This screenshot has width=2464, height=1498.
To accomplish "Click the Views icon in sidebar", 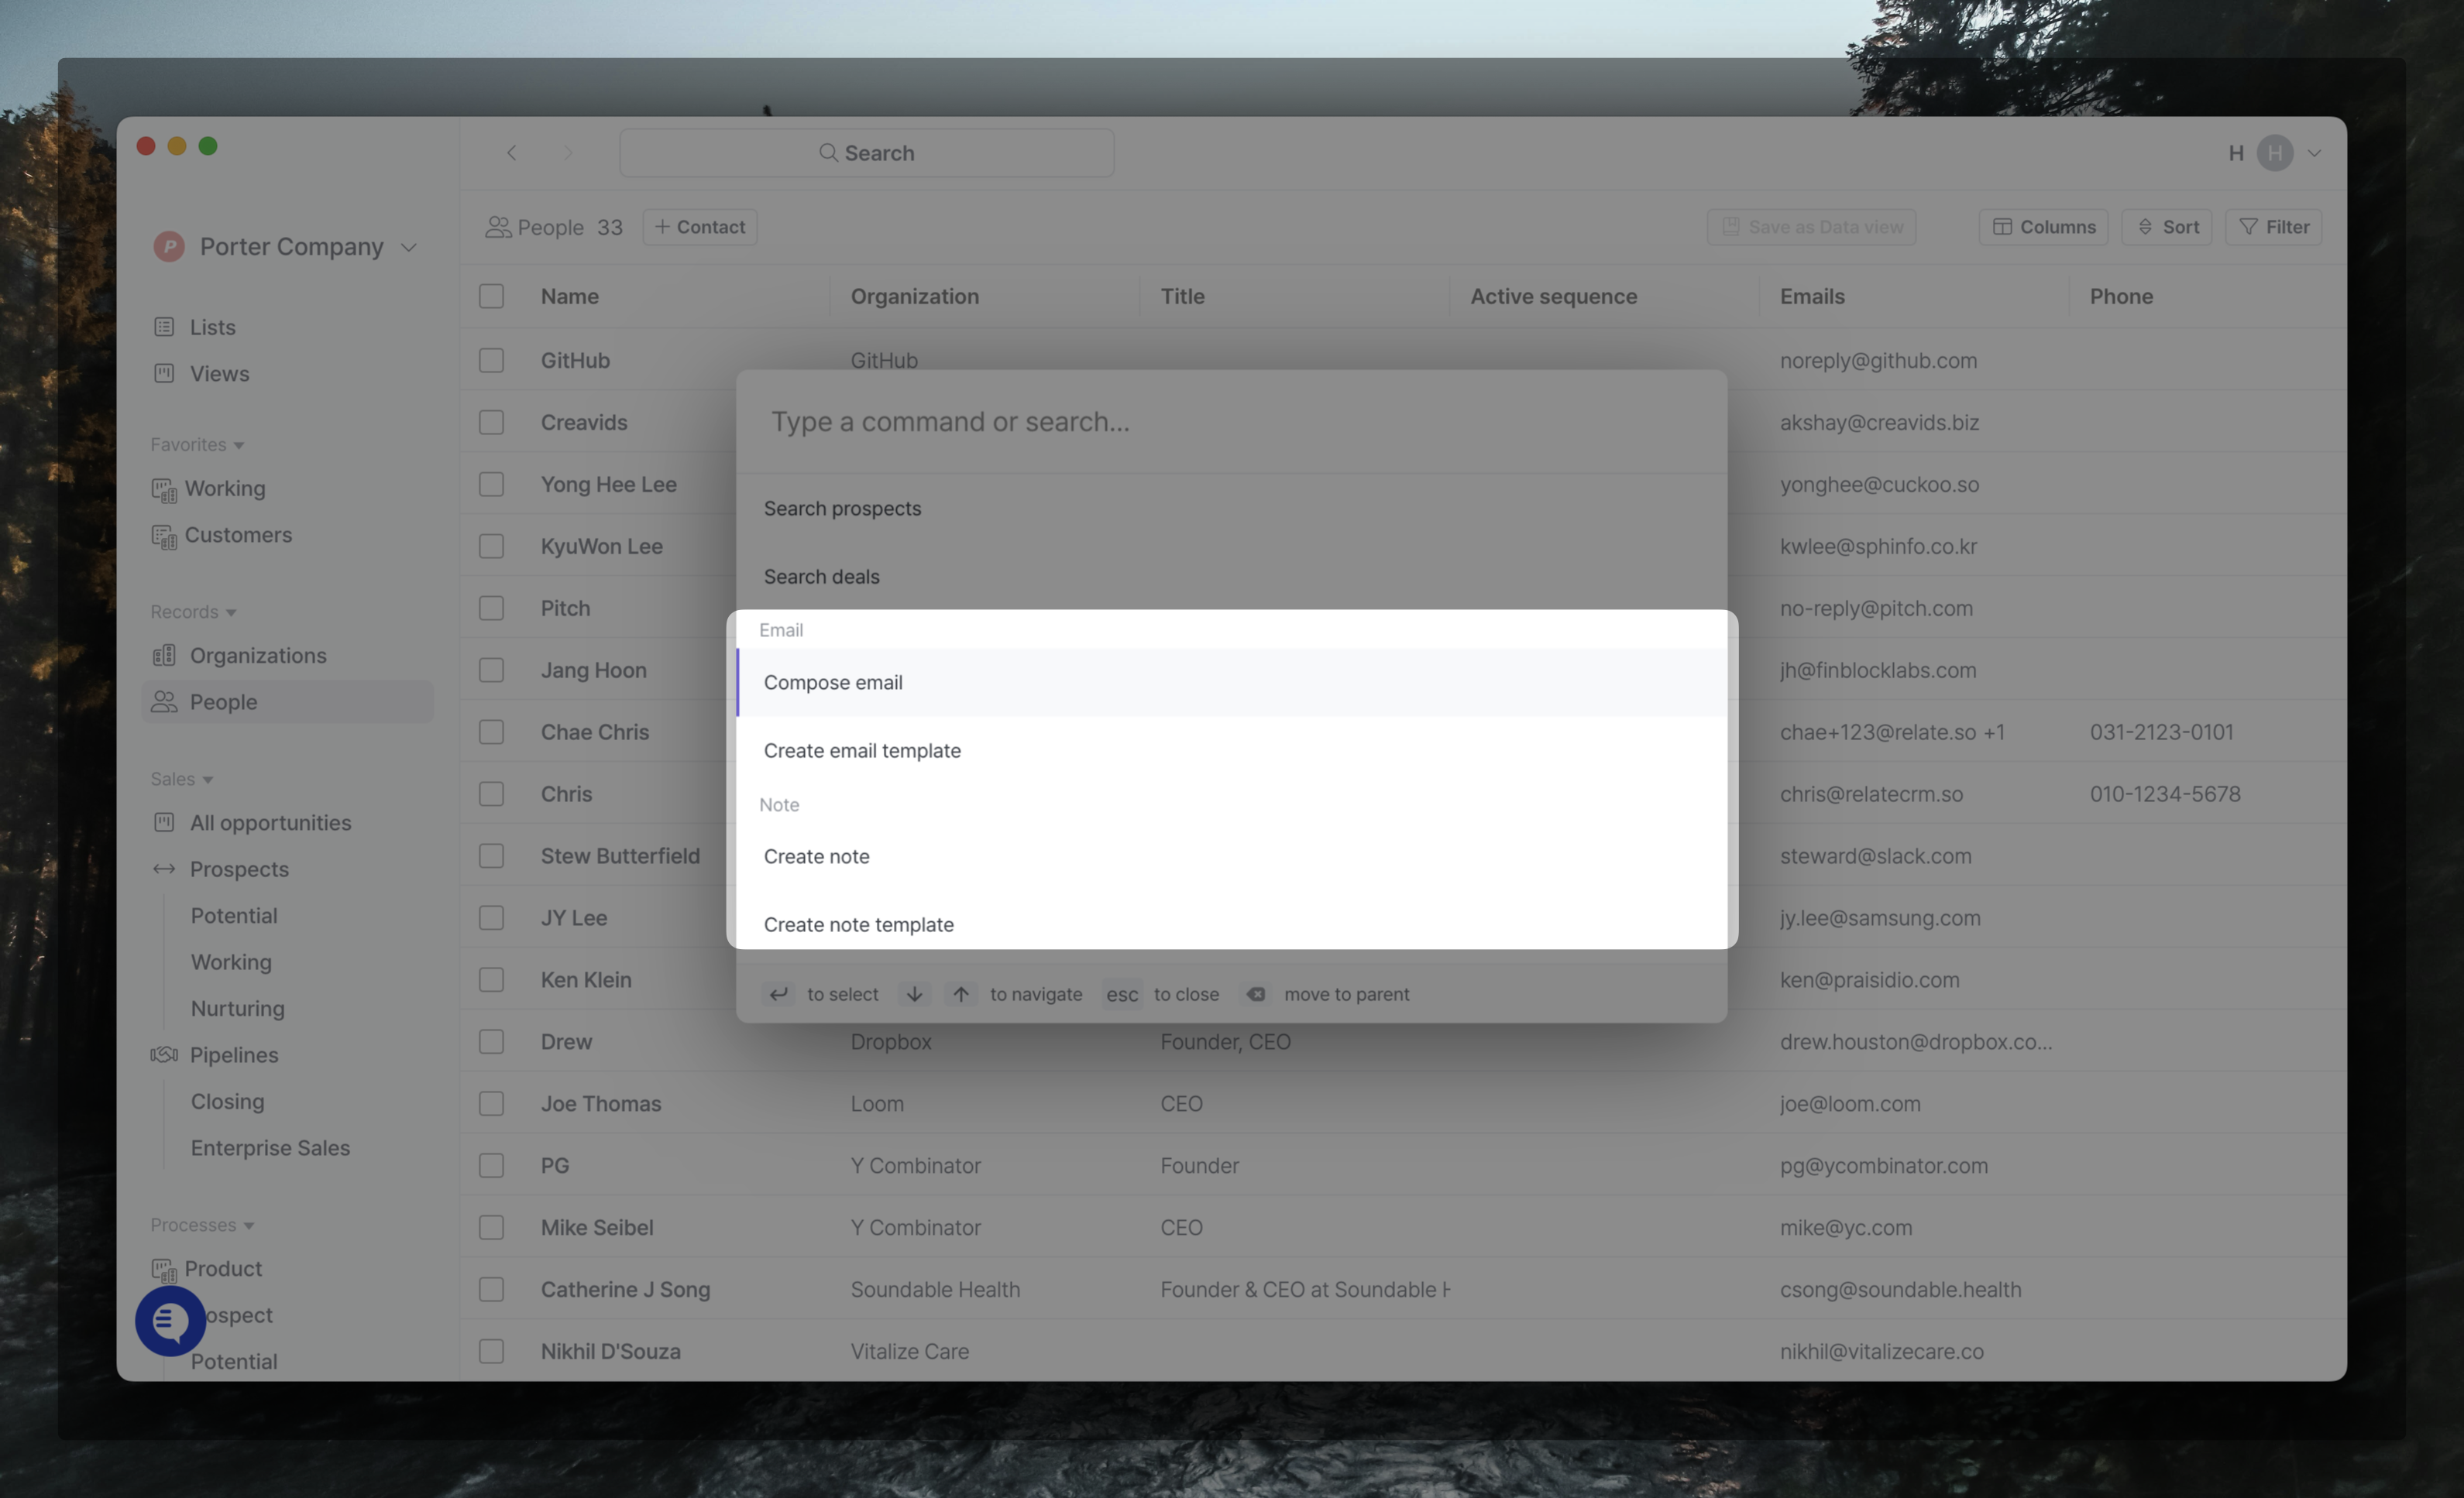I will click(164, 372).
